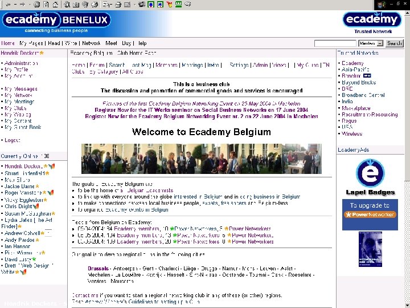This screenshot has height=308, width=410.
Task: Click the Mail toolbar icon
Action: click(106, 4)
